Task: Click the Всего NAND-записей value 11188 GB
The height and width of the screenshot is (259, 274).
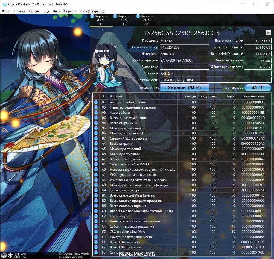Action: pyautogui.click(x=258, y=54)
